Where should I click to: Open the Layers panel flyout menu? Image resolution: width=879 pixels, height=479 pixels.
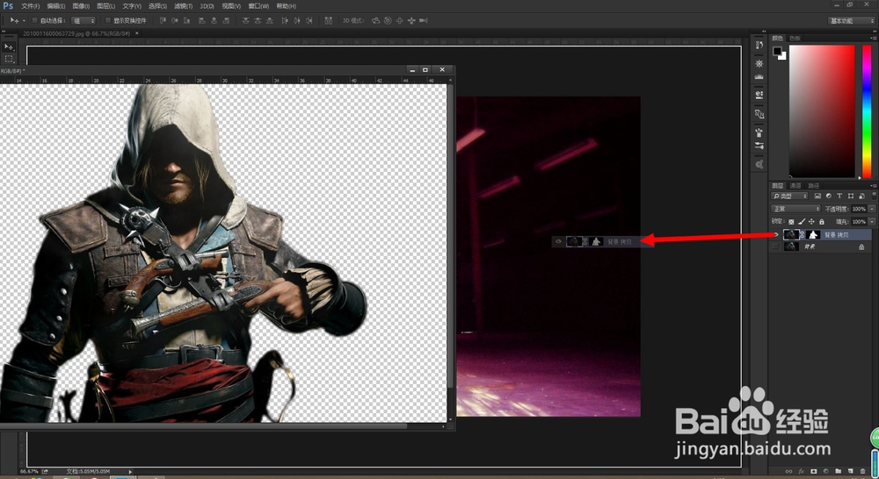[874, 186]
